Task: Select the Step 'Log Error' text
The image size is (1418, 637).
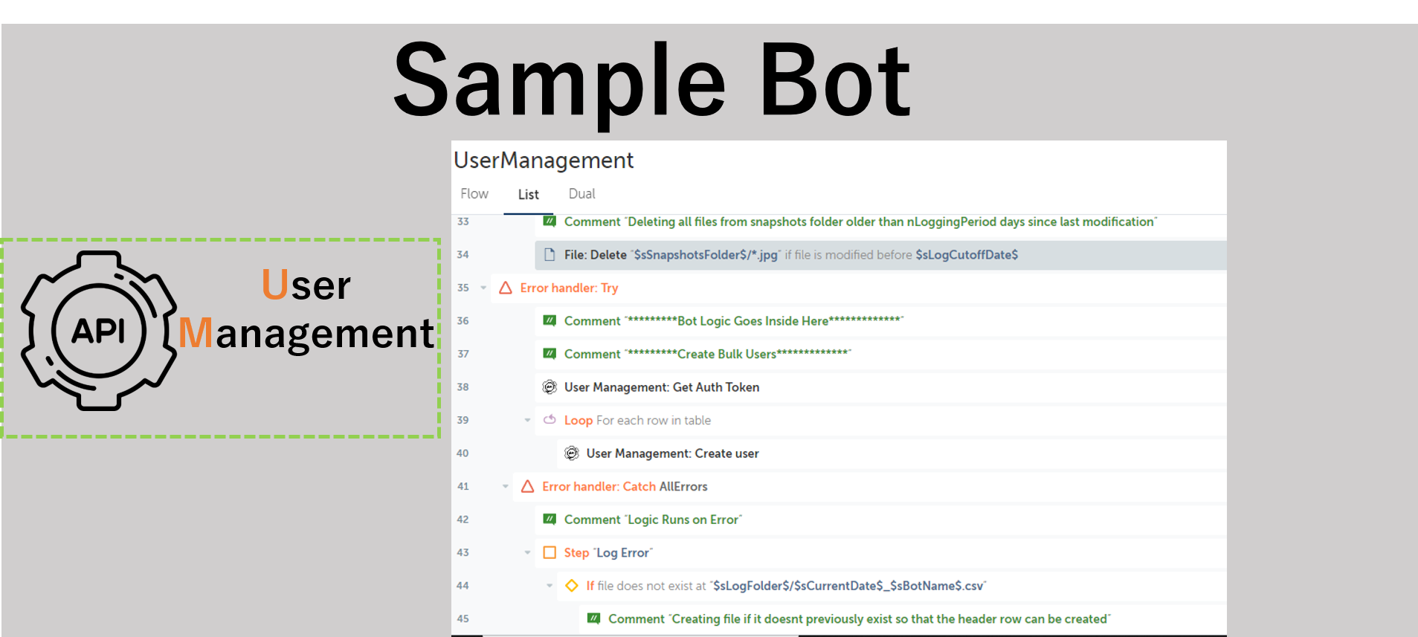Action: (608, 553)
